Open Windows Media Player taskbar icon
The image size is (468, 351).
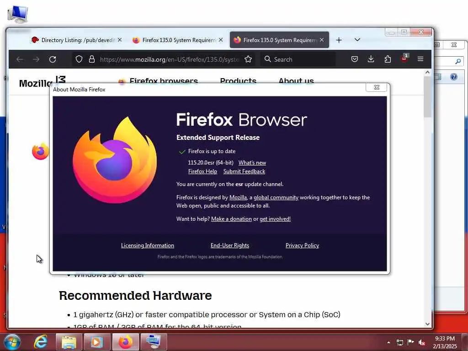pyautogui.click(x=97, y=342)
